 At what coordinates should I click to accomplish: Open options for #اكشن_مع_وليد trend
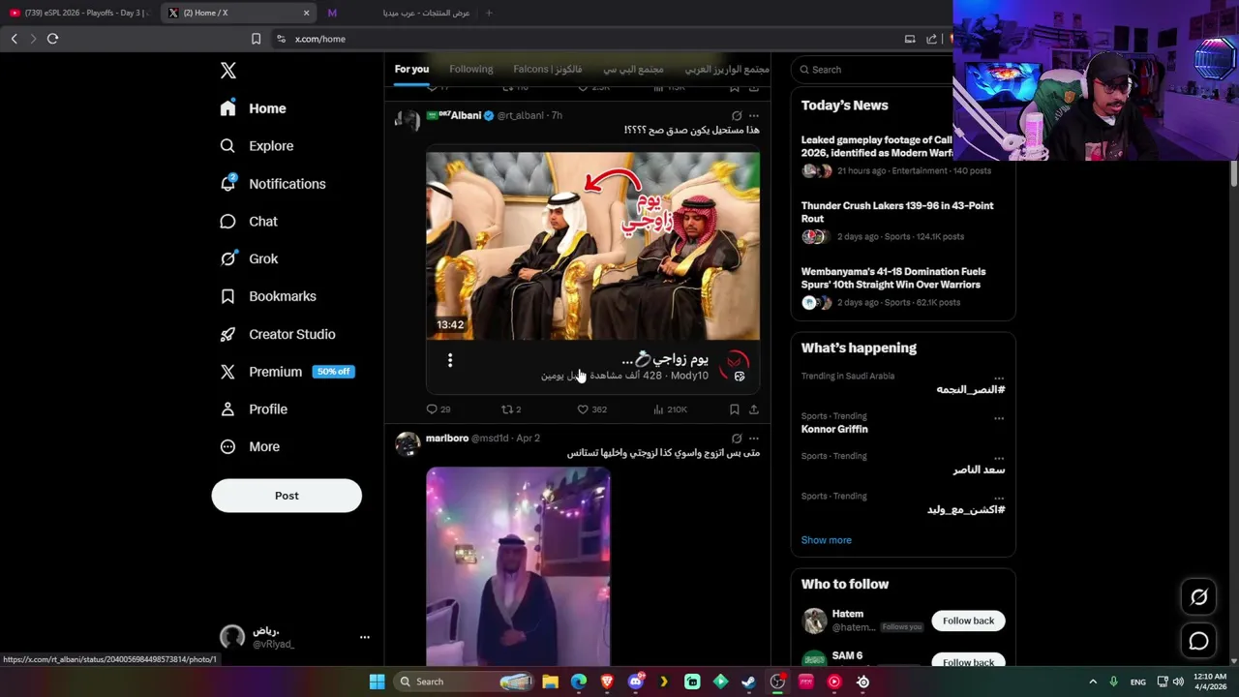tap(999, 498)
